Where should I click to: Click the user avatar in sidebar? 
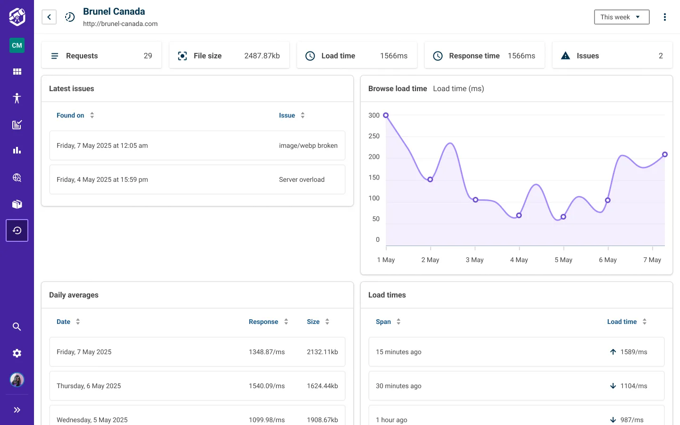pos(17,380)
